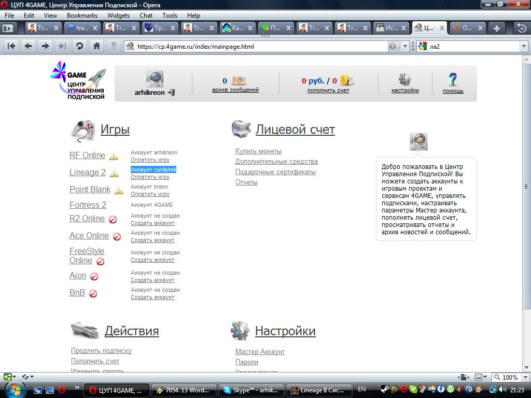This screenshot has width=531, height=398.
Task: Click the logout icon next to arhikreon
Action: tap(171, 92)
